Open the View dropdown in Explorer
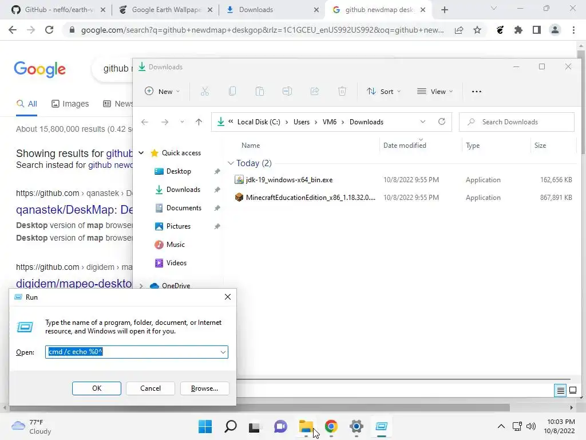586x440 pixels. [435, 91]
